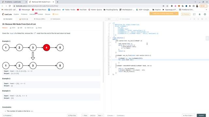Open the user profile avatar icon
209x117 pixels.
(205, 14)
